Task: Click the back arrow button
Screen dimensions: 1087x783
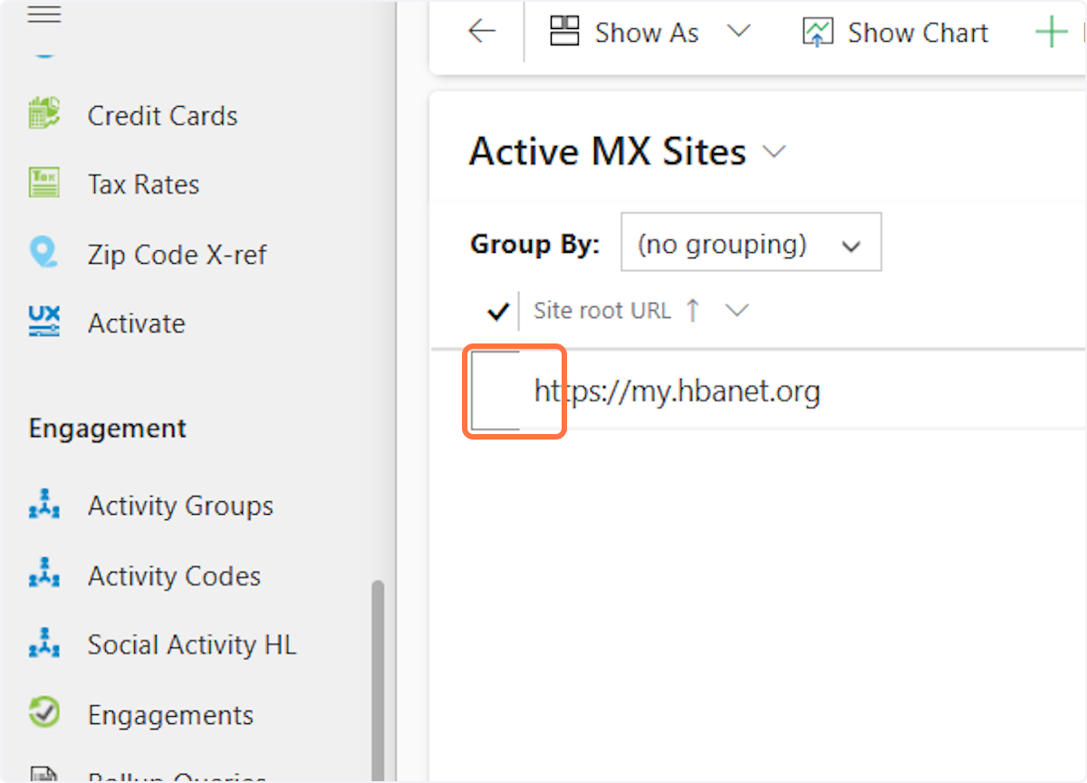Action: (481, 32)
